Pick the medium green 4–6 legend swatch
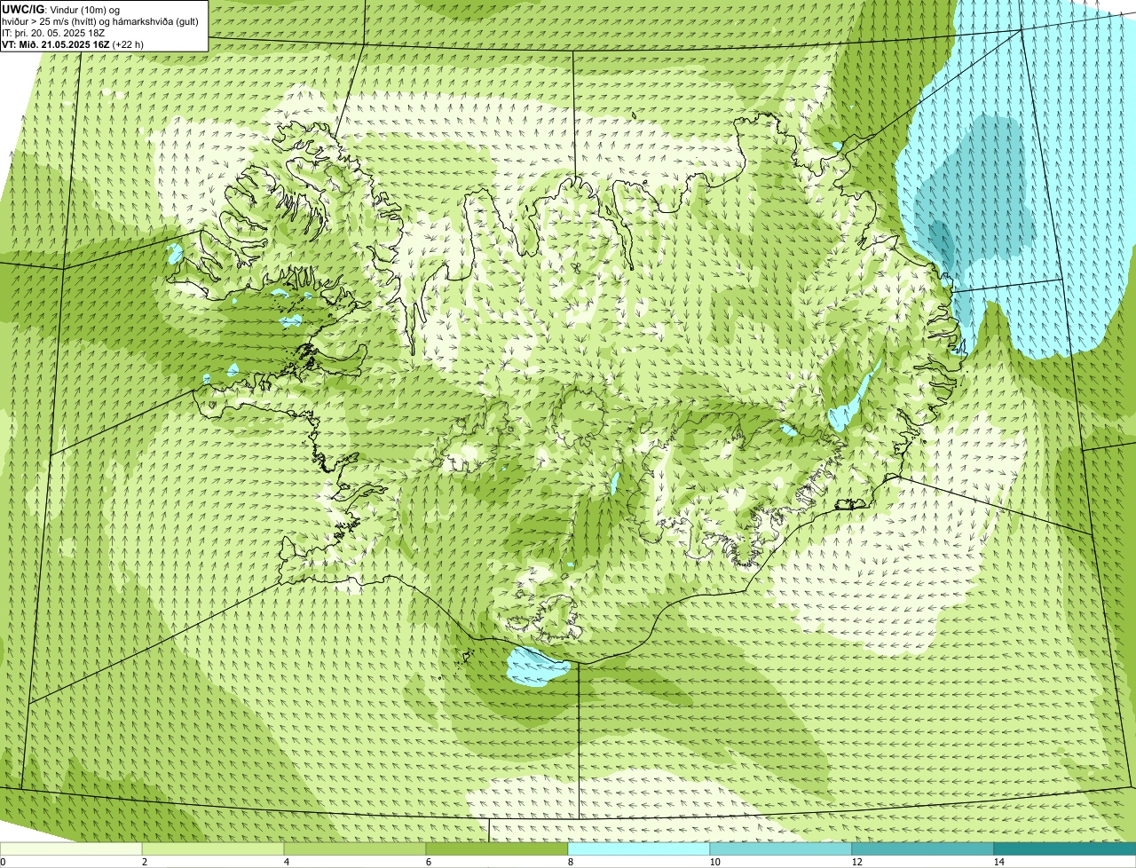Viewport: 1136px width, 868px height. [355, 848]
